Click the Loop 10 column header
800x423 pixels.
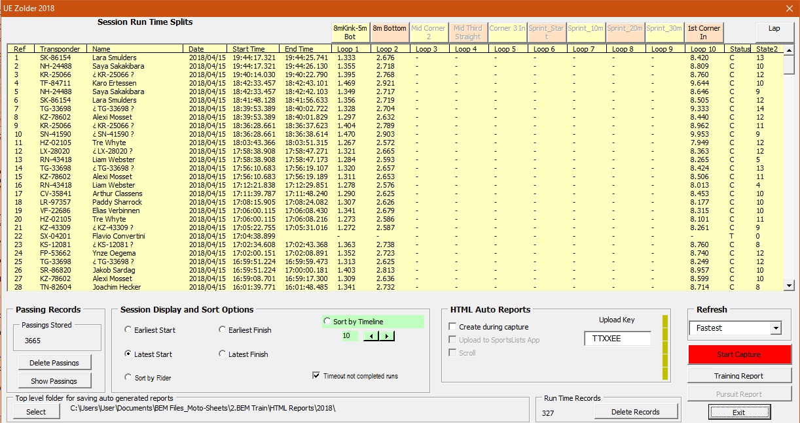tap(703, 49)
